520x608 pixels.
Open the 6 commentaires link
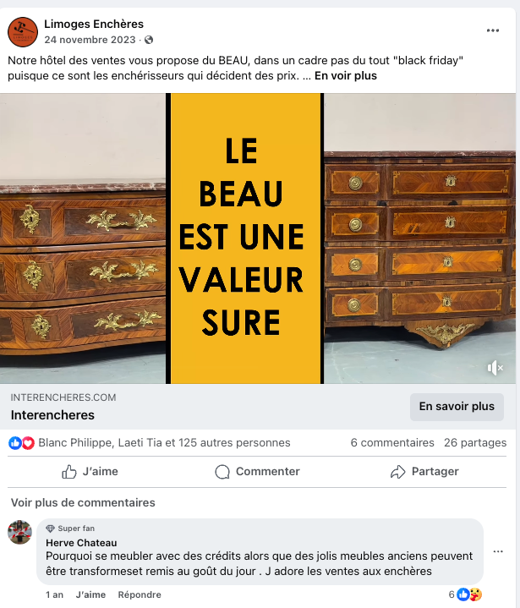392,443
